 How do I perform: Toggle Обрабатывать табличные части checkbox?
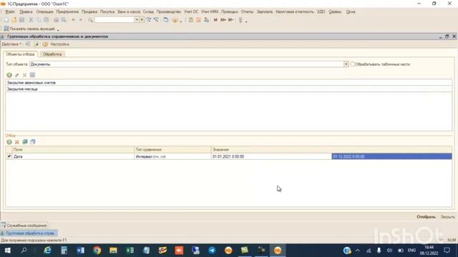tap(353, 64)
